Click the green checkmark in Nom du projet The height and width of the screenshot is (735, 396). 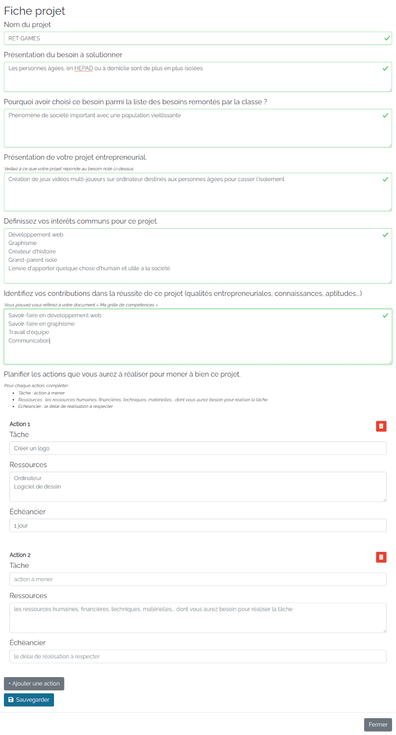coord(386,38)
